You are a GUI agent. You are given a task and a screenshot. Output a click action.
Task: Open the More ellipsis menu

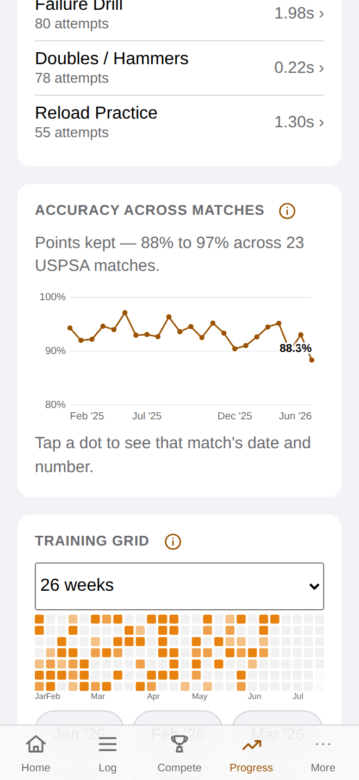[323, 744]
